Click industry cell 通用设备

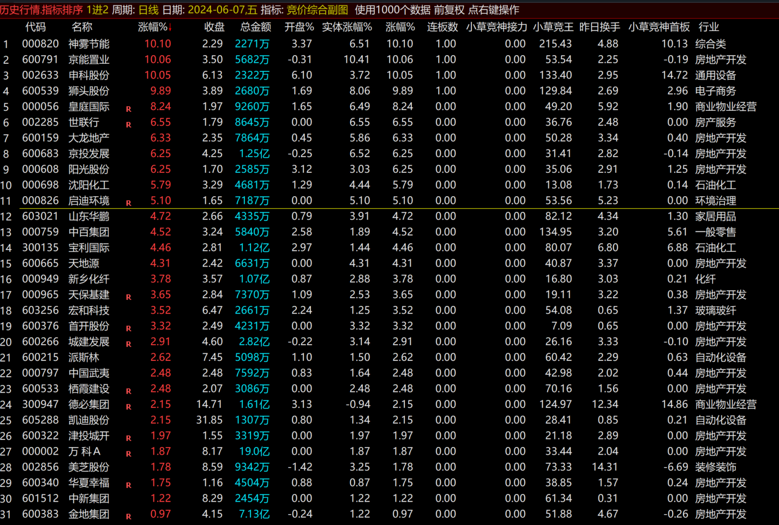715,75
